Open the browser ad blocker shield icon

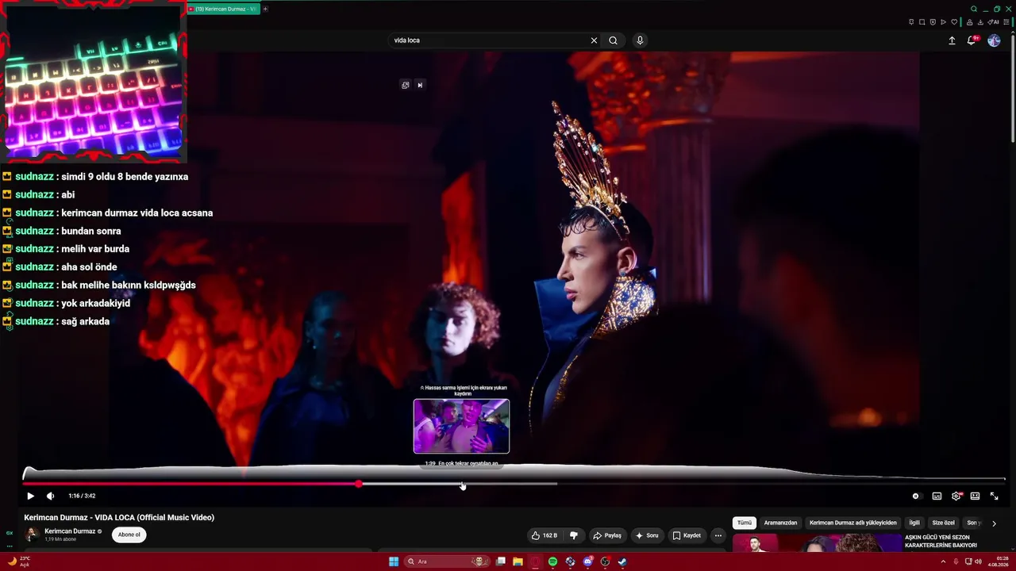click(x=933, y=22)
